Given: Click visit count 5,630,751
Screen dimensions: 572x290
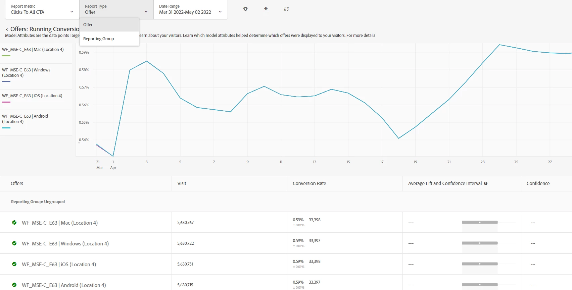Looking at the screenshot, I should [x=185, y=264].
